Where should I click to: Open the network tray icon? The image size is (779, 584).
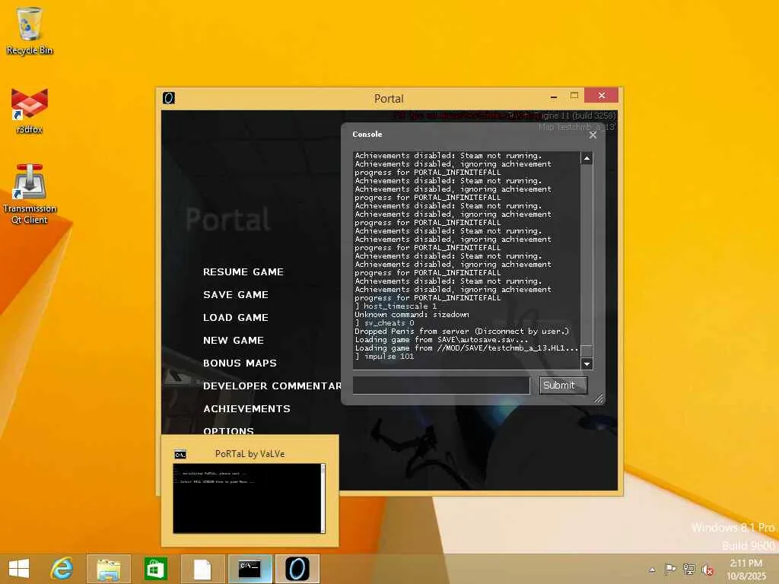tap(689, 569)
